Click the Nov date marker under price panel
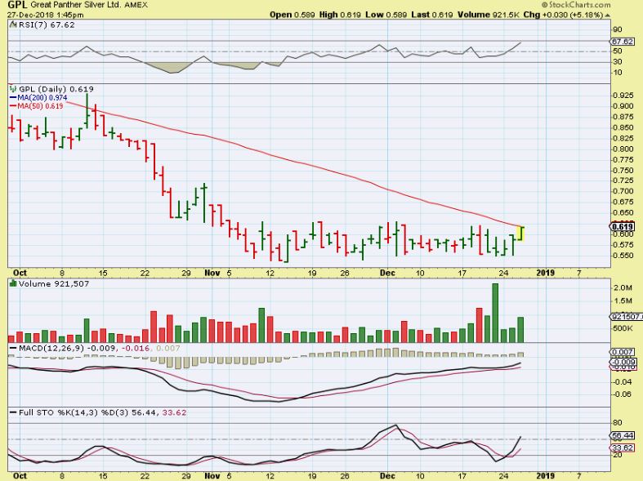 coord(212,273)
